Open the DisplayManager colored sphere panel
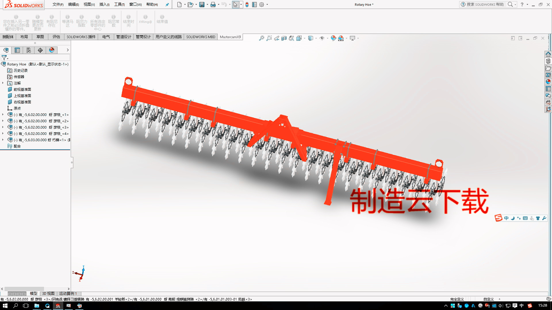Viewport: 552px width, 310px height. (51, 50)
